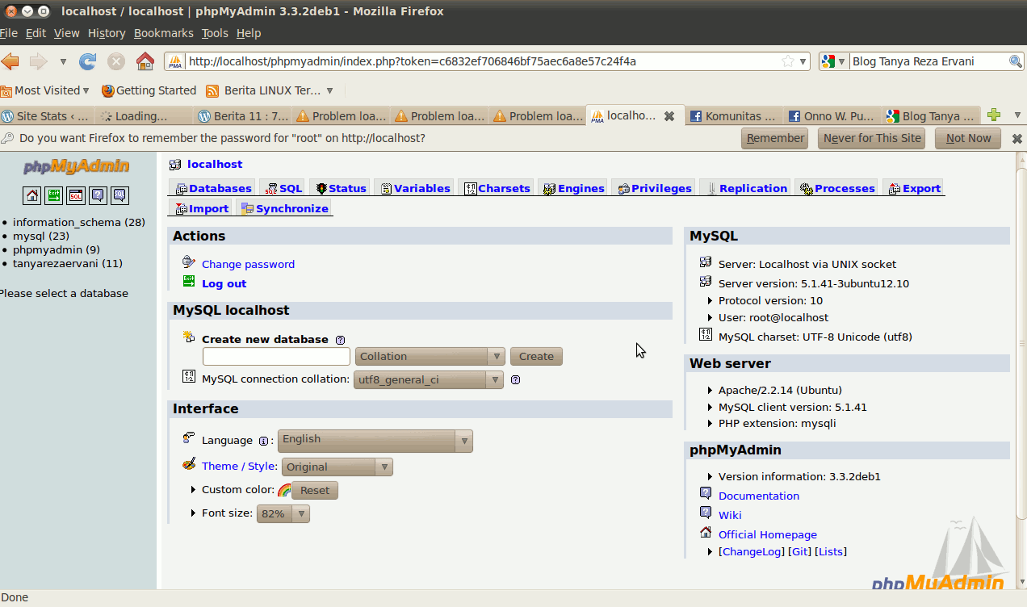This screenshot has height=607, width=1027.
Task: Open search engine selector dropdown
Action: click(x=833, y=61)
